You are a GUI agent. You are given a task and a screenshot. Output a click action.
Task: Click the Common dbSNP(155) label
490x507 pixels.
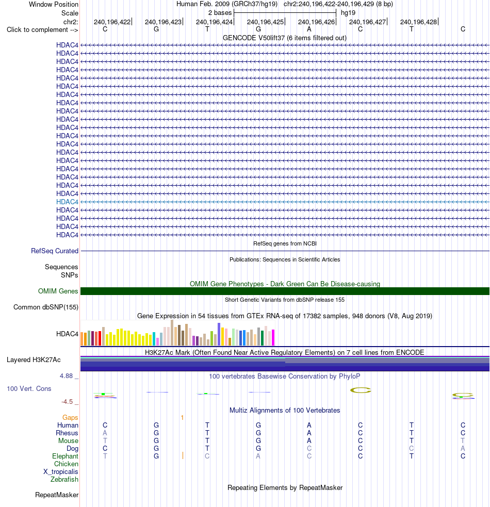46,307
